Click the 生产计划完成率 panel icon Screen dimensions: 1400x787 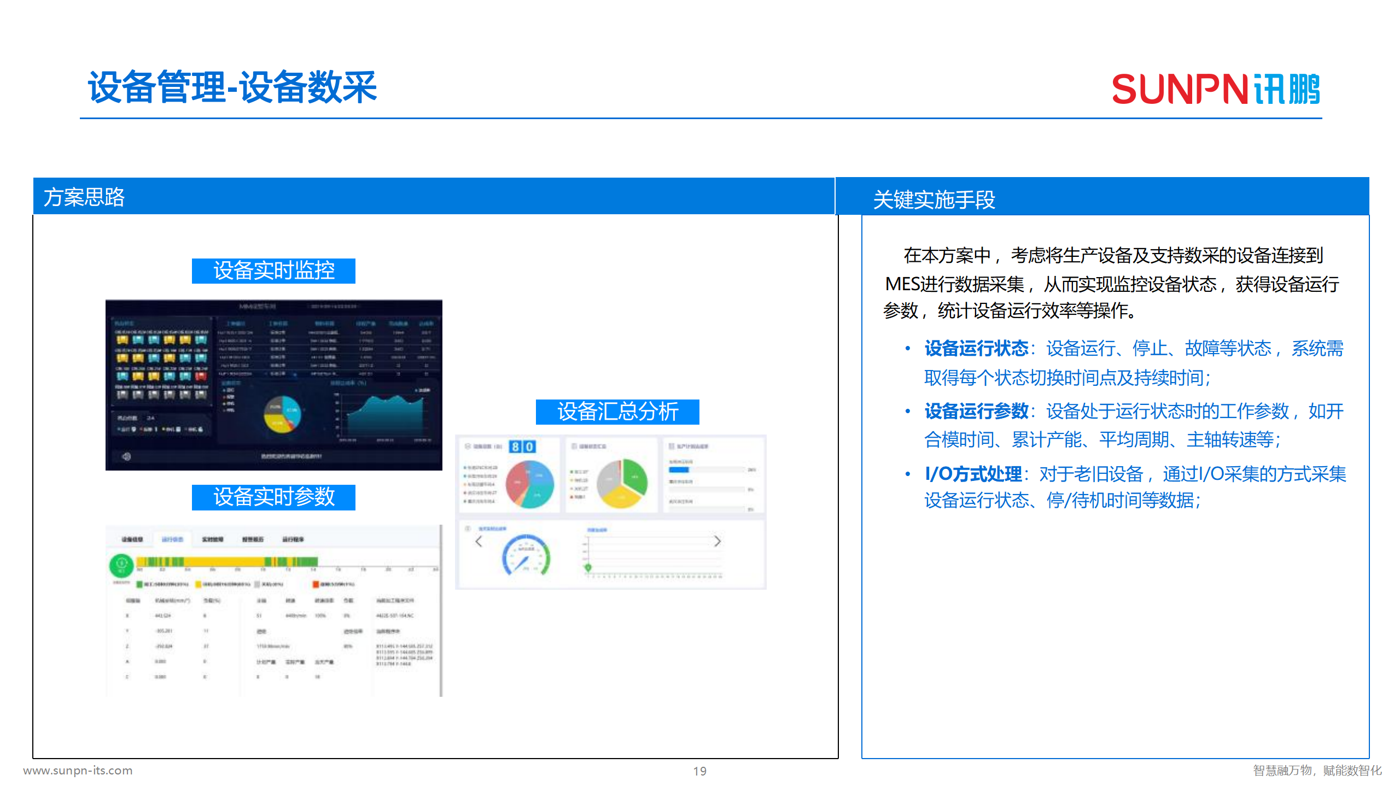(671, 447)
